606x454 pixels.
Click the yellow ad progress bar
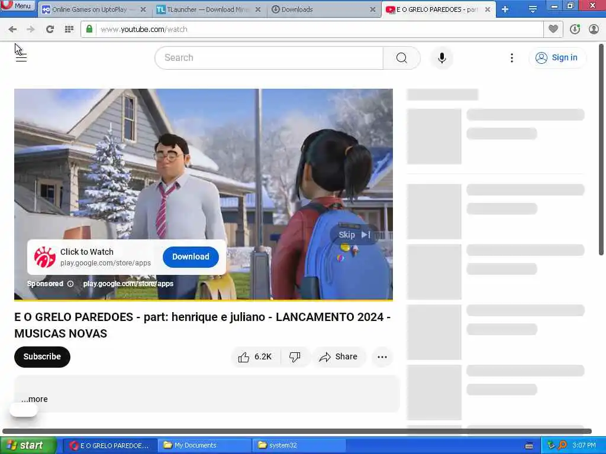tap(204, 300)
